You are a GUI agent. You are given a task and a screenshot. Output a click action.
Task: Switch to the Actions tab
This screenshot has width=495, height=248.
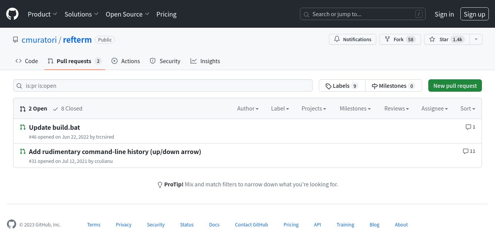[x=126, y=61]
